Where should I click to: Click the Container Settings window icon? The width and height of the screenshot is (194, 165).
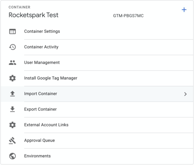[12, 31]
